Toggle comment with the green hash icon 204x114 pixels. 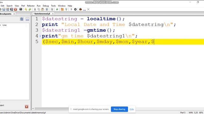pyautogui.click(x=57, y=9)
